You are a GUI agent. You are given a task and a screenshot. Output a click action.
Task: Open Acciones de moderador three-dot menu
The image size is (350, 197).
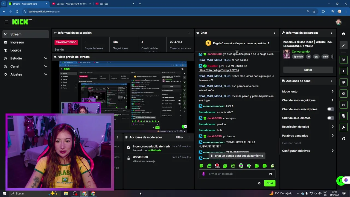pyautogui.click(x=189, y=137)
